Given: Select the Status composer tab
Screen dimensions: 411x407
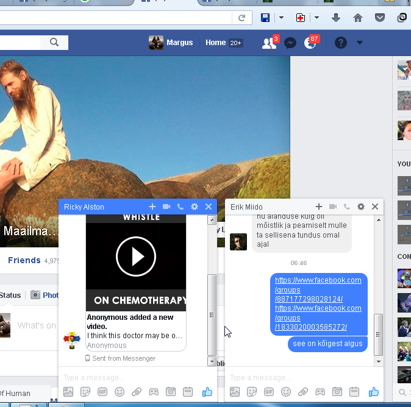Looking at the screenshot, I should (x=10, y=295).
